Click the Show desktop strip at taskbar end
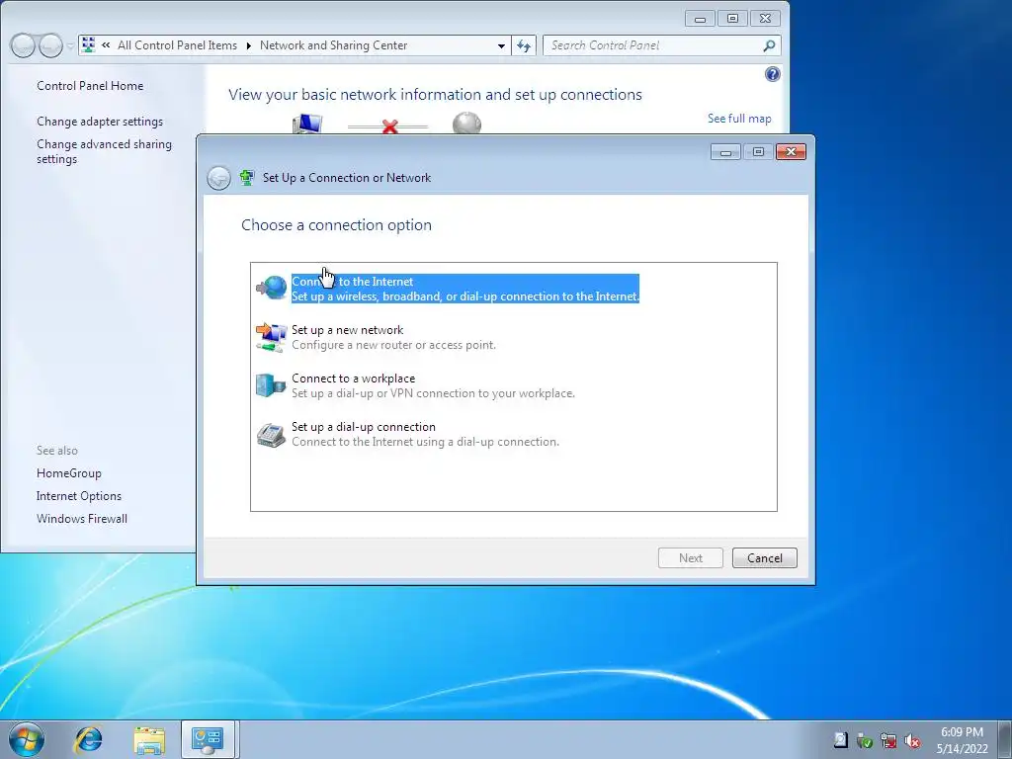Viewport: 1012px width, 759px height. pos(1007,740)
